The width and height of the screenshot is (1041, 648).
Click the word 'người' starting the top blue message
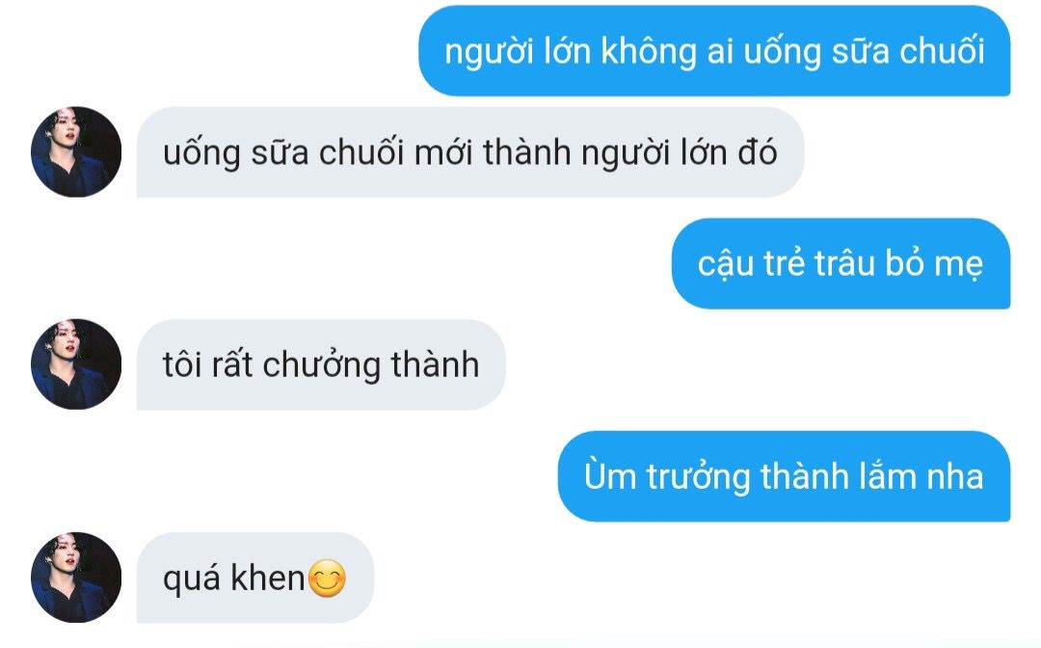[489, 52]
